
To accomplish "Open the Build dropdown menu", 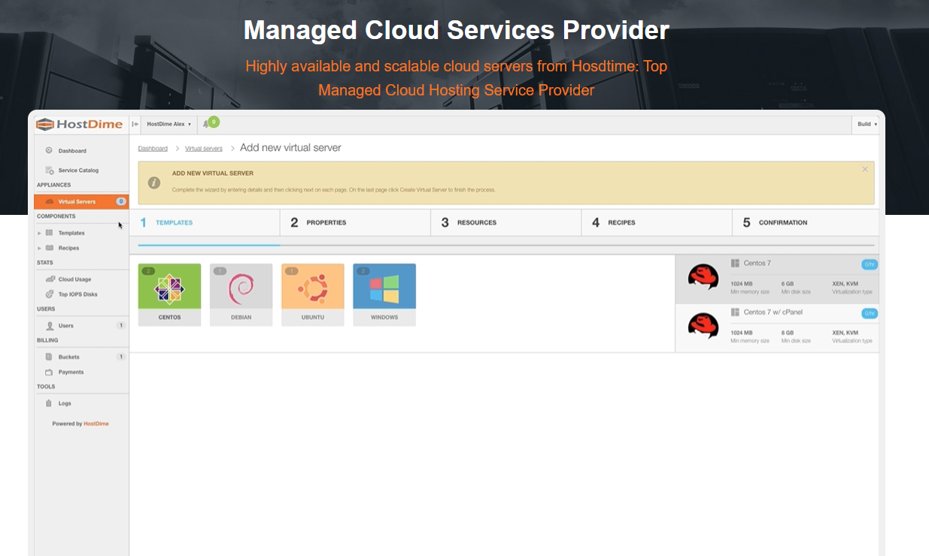I will 867,124.
